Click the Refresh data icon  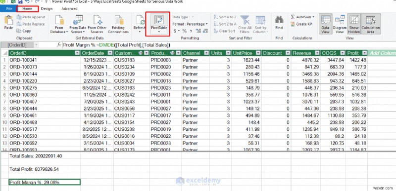(141, 20)
